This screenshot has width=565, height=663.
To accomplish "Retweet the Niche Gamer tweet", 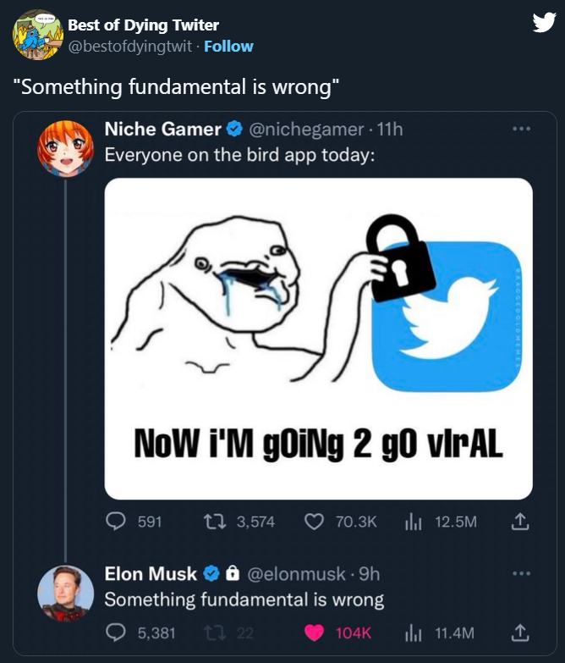I will [215, 522].
